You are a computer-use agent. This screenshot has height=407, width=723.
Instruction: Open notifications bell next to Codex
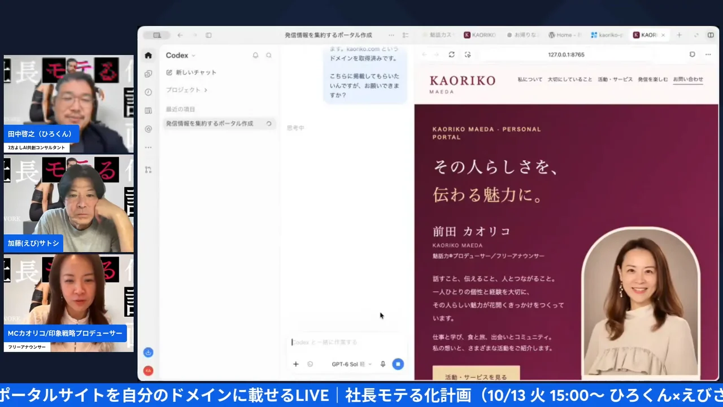click(255, 55)
